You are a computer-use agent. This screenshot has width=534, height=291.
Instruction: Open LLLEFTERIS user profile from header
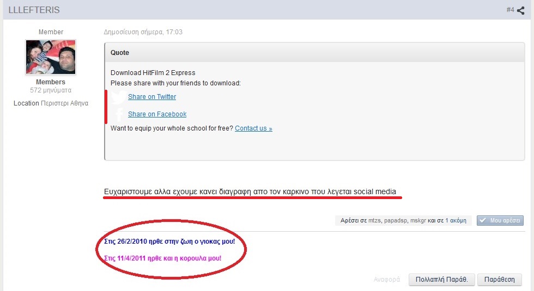pyautogui.click(x=34, y=10)
